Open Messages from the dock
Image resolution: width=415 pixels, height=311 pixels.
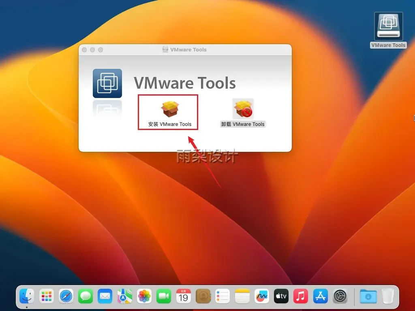tap(86, 296)
